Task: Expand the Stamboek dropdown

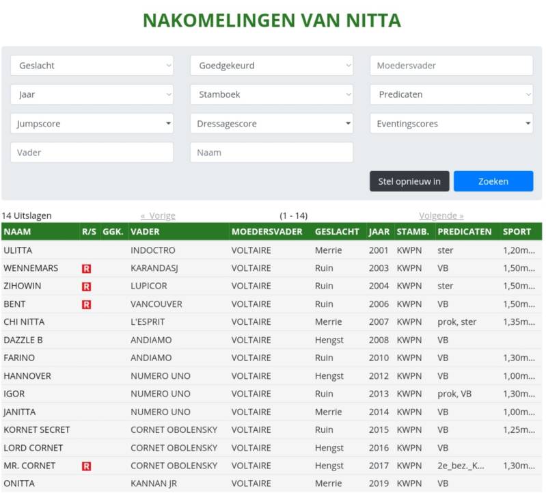Action: click(x=271, y=94)
